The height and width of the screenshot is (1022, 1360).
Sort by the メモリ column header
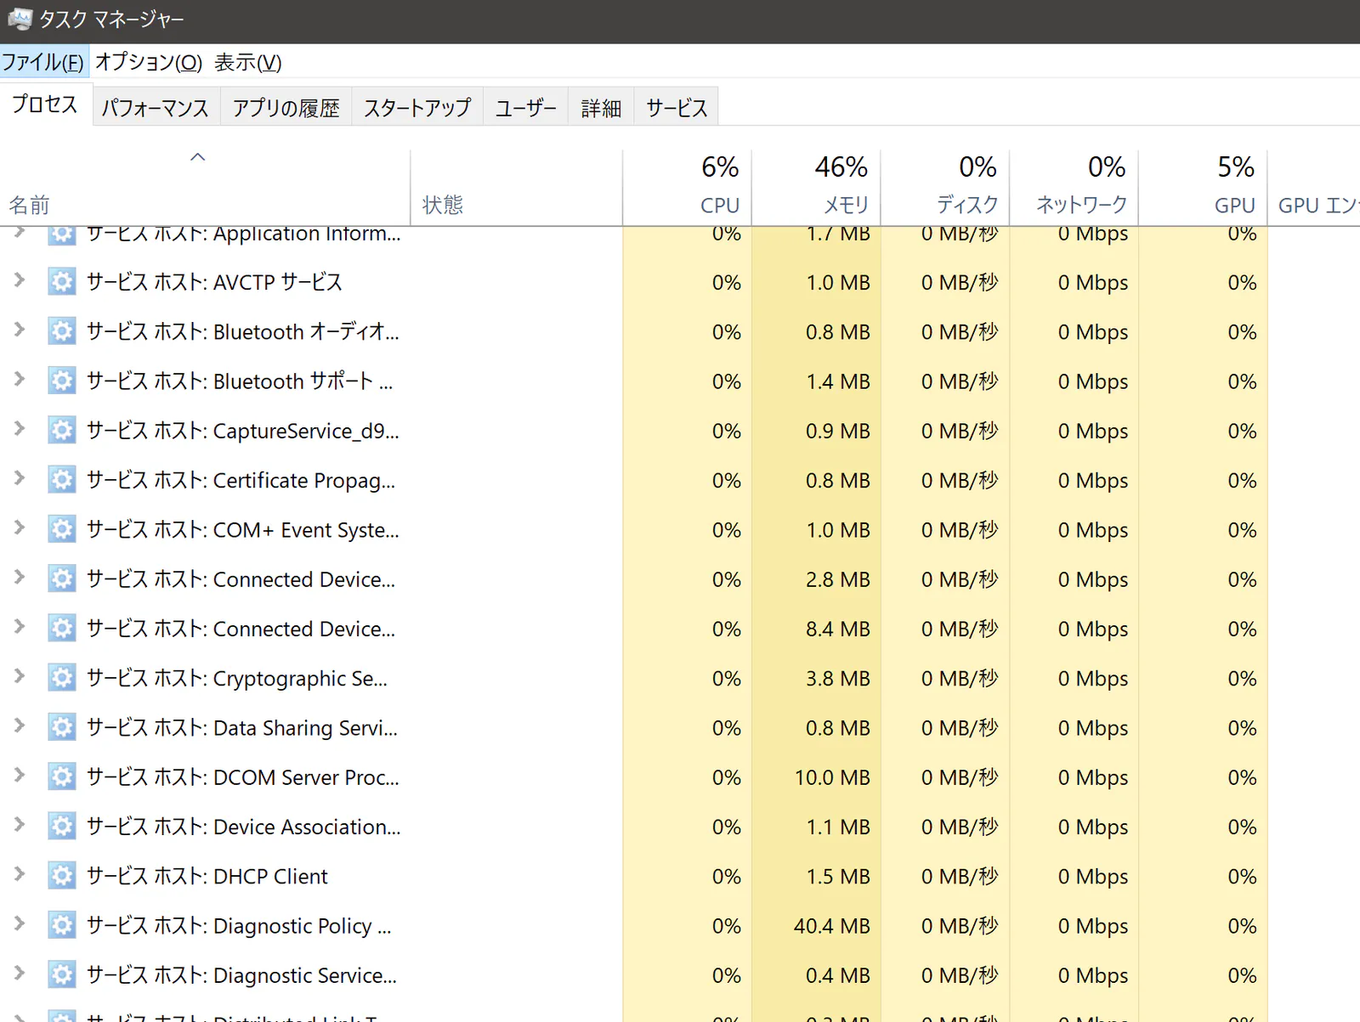(x=816, y=188)
